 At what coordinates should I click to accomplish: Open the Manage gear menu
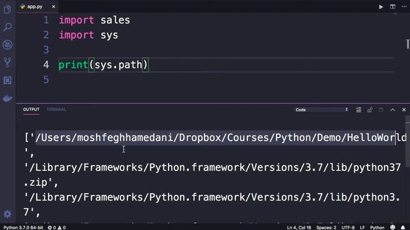pos(7,214)
